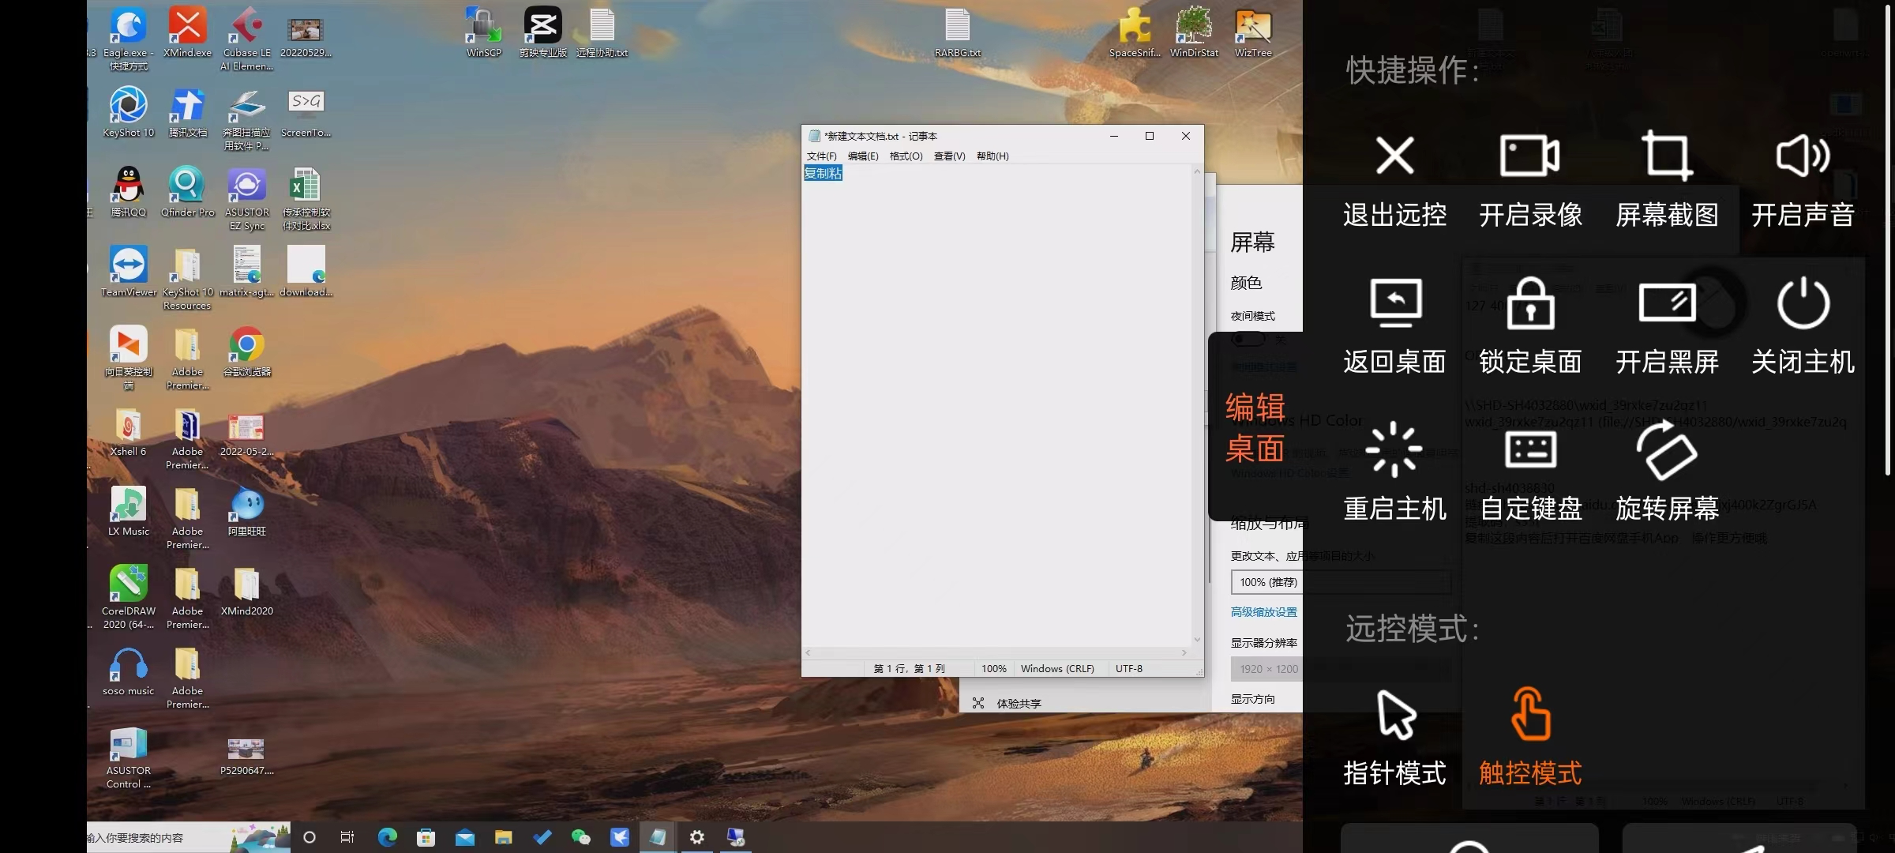Select KeyShot 10 desktop icon

129,112
